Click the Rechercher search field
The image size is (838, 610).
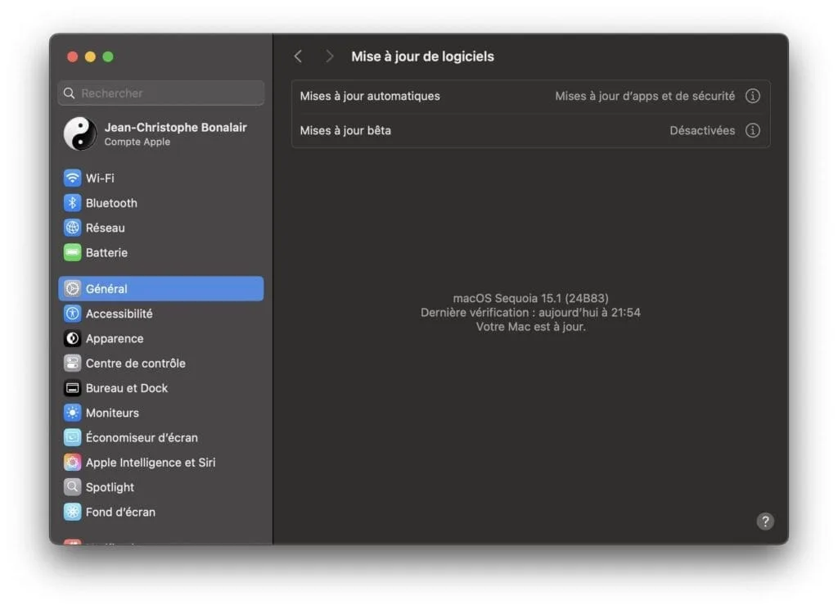point(160,93)
